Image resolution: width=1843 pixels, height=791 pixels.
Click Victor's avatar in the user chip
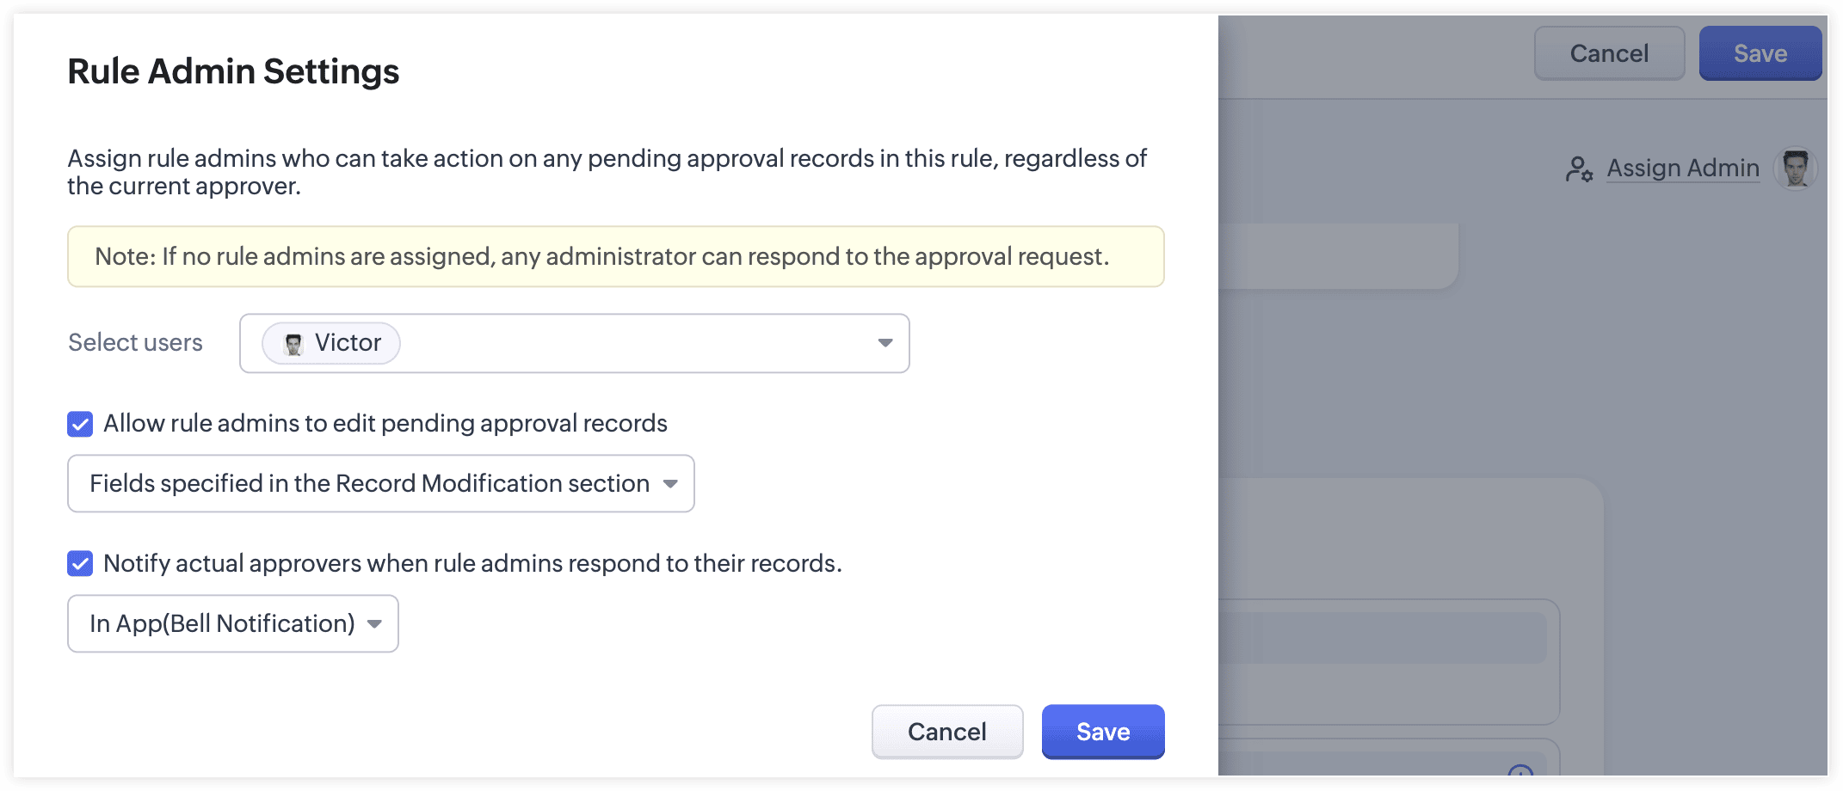tap(293, 344)
